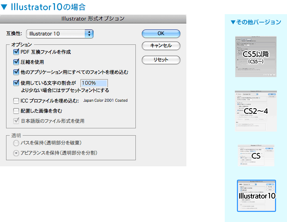The width and height of the screenshot is (287, 222).
Task: Click the Japan Color 2001 Coated text
Action: tap(106, 101)
